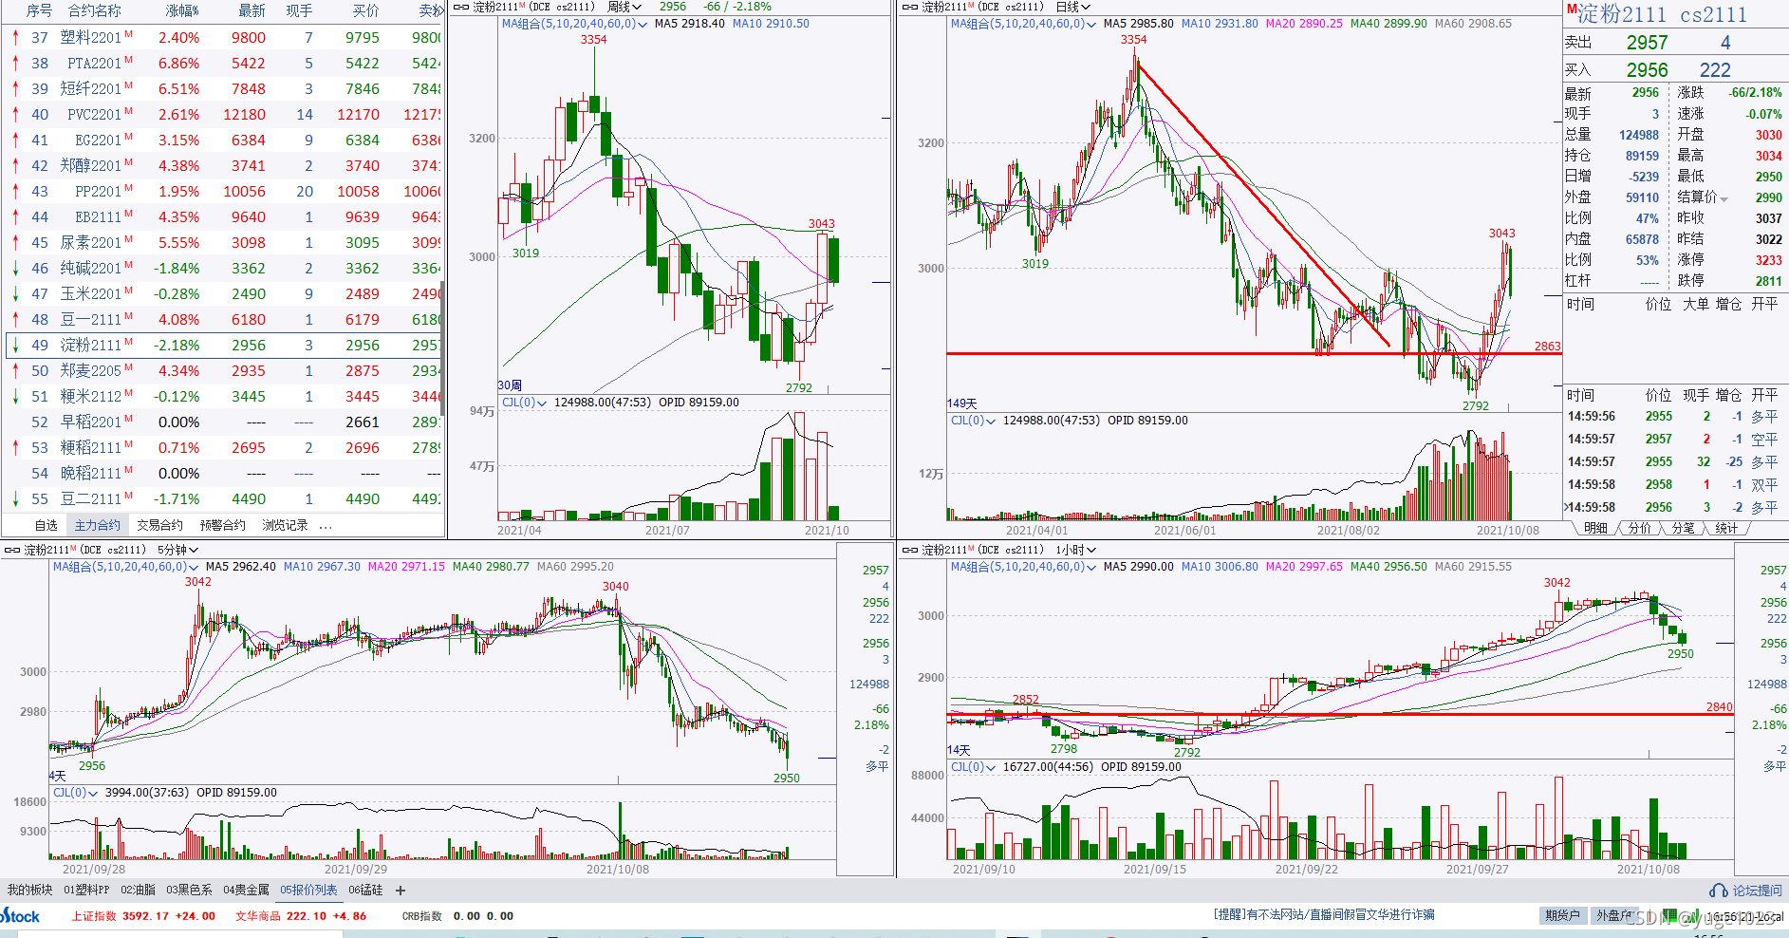
Task: Open 01塑料PP bottom page tab
Action: [x=86, y=891]
